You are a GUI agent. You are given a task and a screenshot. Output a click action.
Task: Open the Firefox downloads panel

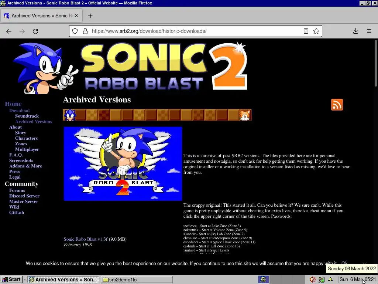point(355,31)
